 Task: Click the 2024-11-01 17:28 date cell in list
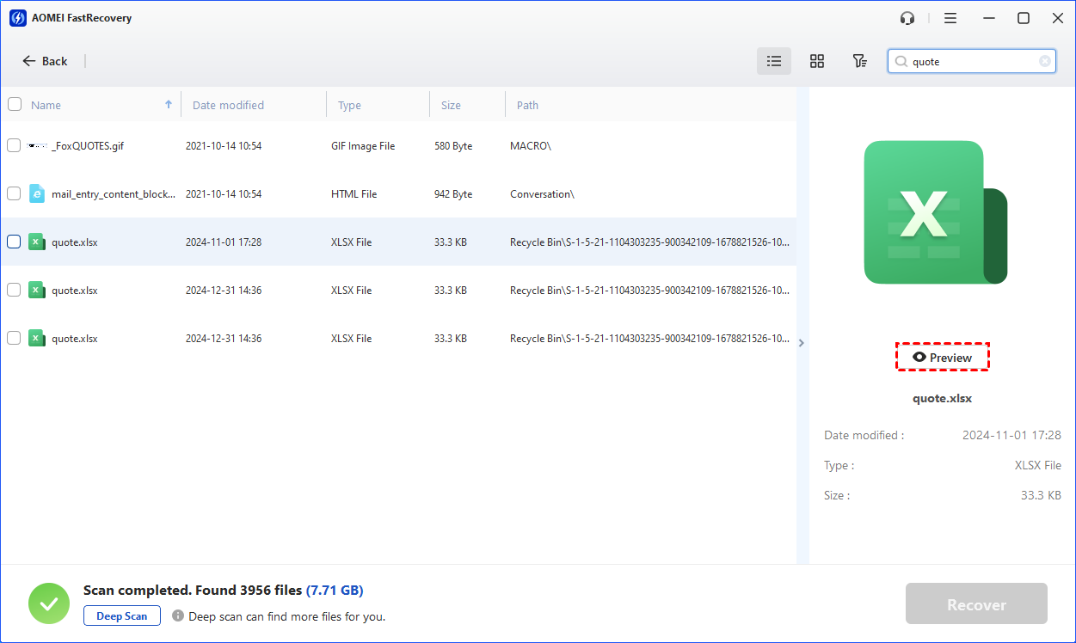click(x=224, y=242)
